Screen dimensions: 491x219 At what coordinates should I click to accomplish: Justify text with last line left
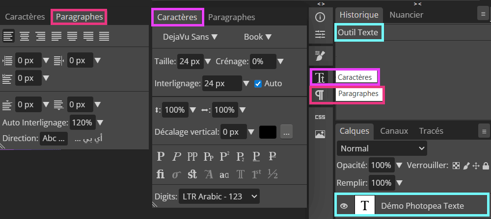point(56,36)
